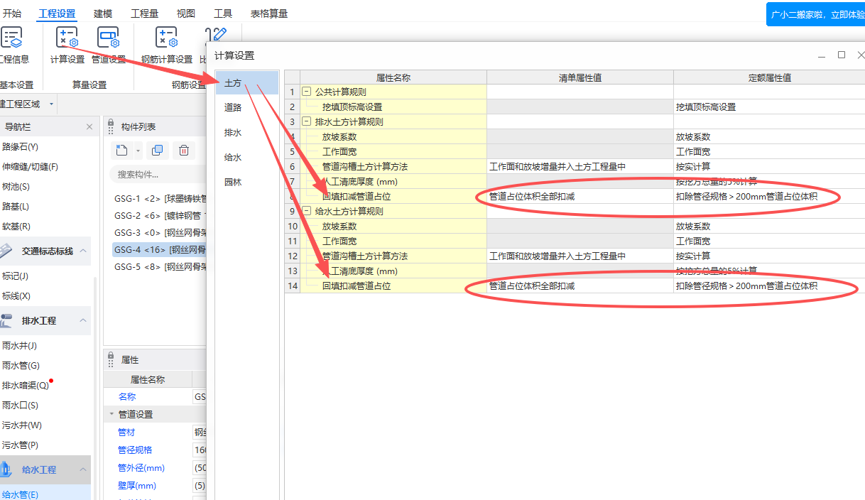Viewport: 865px width, 500px height.
Task: Click row 6 清单 value 工作面和放坡增量并入土方工程量中
Action: [580, 166]
